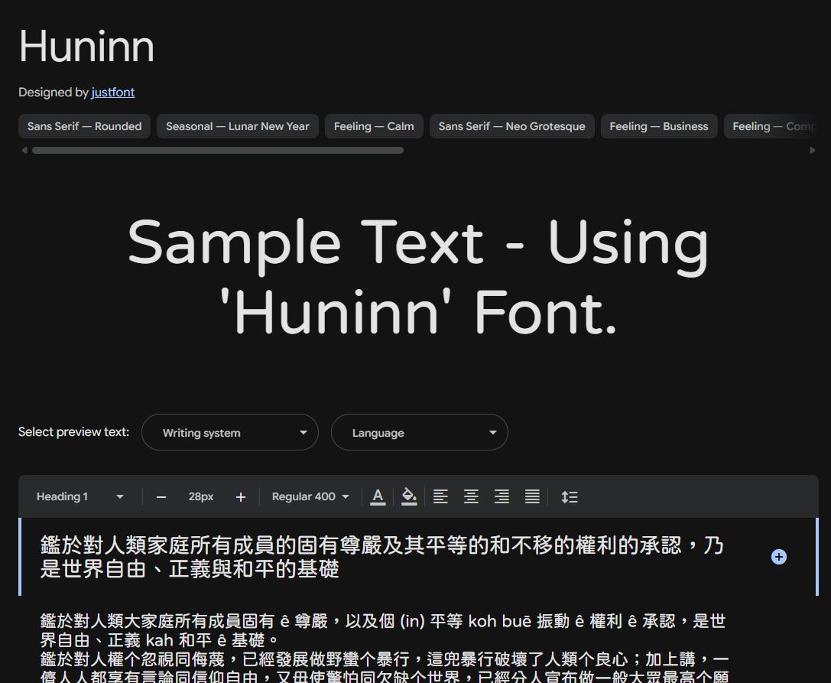
Task: Open the justfont designer link
Action: 113,93
